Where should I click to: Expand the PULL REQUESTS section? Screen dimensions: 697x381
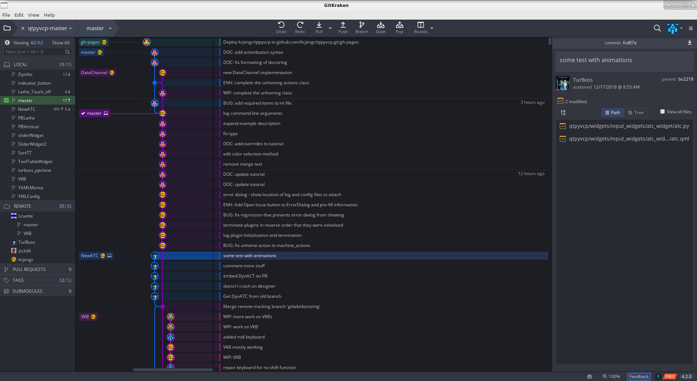(x=37, y=269)
